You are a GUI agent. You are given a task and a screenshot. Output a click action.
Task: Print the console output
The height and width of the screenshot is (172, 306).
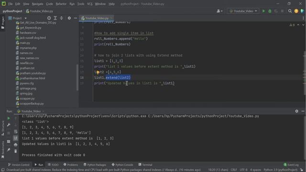pos(16,145)
